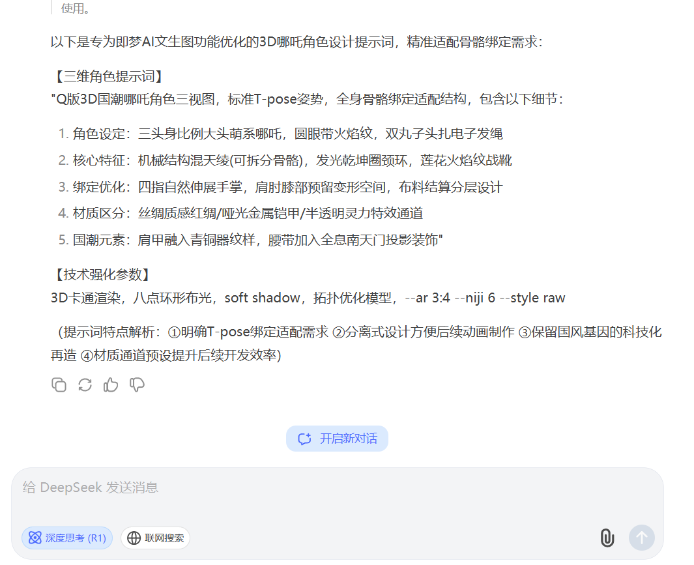
Task: Attach a file with the paperclip icon
Action: (x=607, y=538)
